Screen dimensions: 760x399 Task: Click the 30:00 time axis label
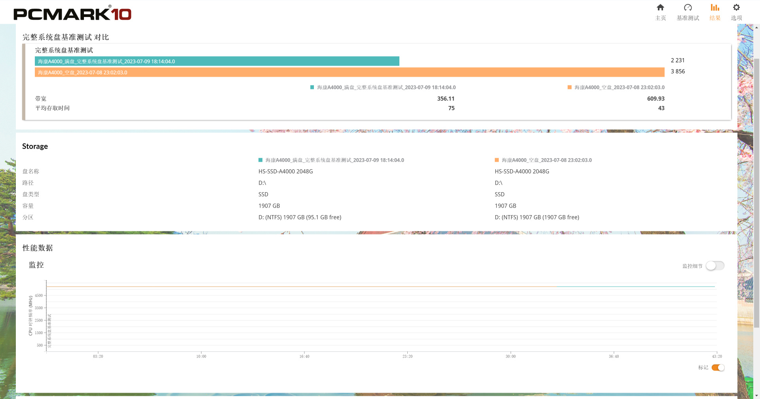[511, 357]
